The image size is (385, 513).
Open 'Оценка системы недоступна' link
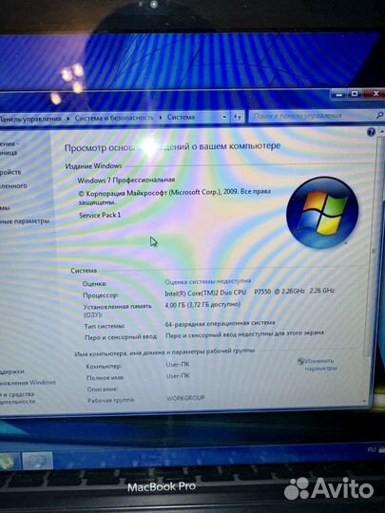(x=208, y=281)
